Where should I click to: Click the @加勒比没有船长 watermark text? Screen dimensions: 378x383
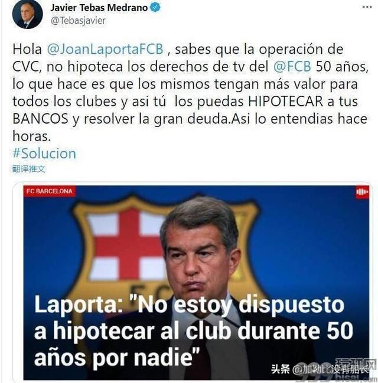pyautogui.click(x=331, y=369)
